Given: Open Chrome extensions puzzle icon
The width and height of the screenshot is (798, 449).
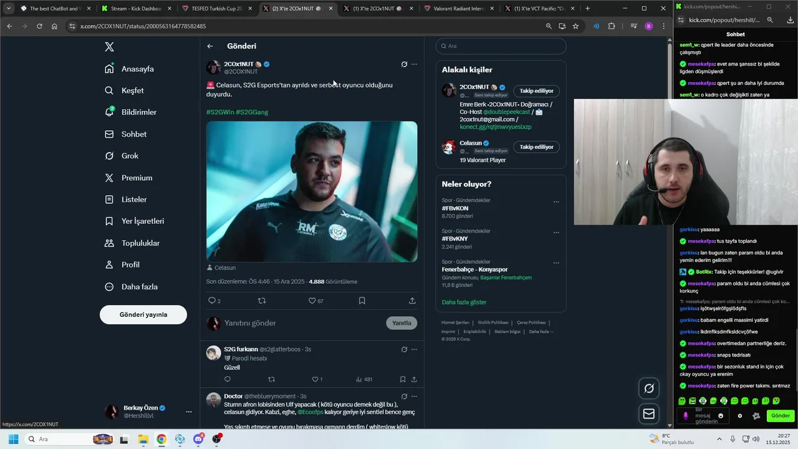Looking at the screenshot, I should click(612, 26).
